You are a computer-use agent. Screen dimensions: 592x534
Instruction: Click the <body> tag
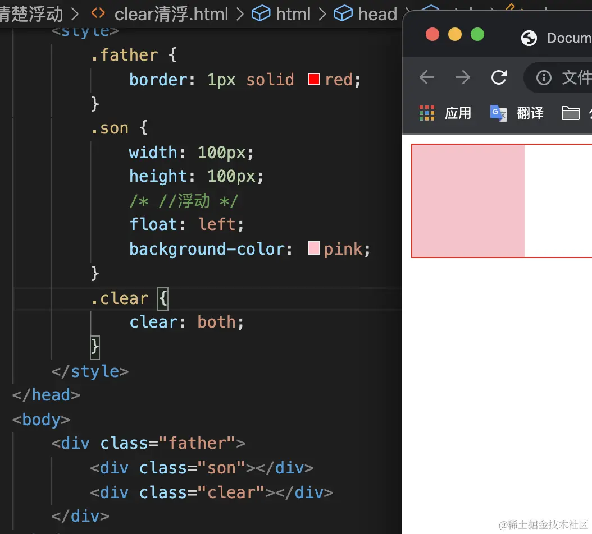click(x=41, y=420)
